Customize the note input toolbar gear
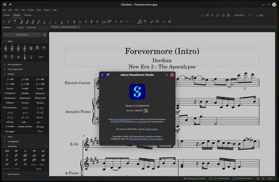The image size is (279, 182). pos(169,22)
